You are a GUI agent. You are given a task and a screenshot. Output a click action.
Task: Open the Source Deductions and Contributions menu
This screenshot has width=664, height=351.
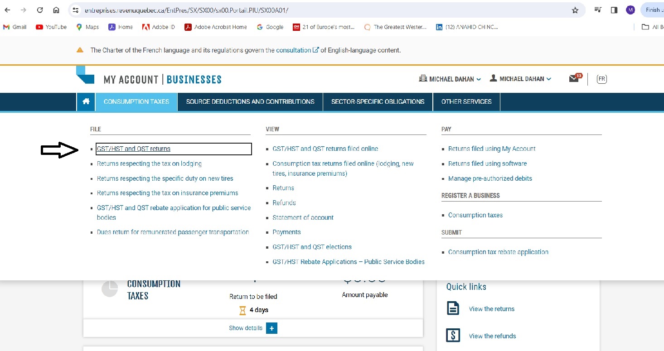pyautogui.click(x=250, y=102)
